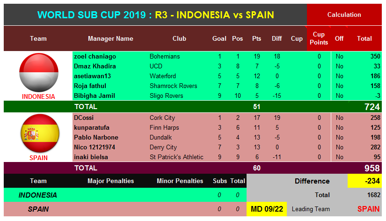Select the Cup Points column header
This screenshot has height=221, width=386.
click(319, 38)
